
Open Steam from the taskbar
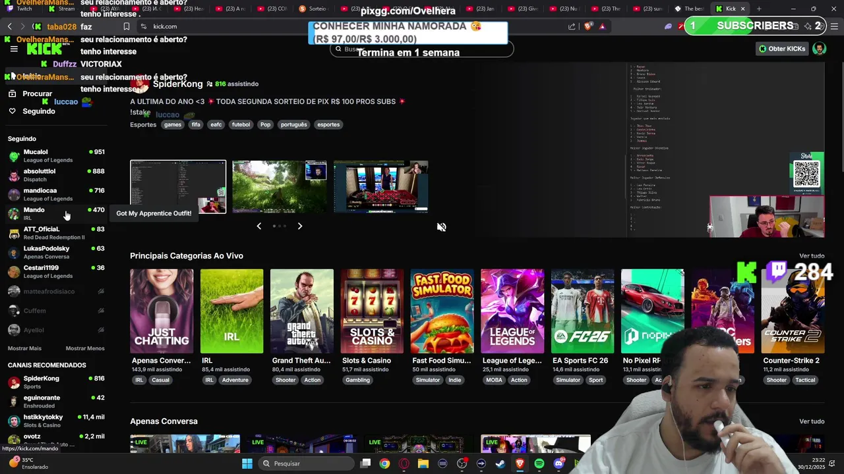[500, 463]
